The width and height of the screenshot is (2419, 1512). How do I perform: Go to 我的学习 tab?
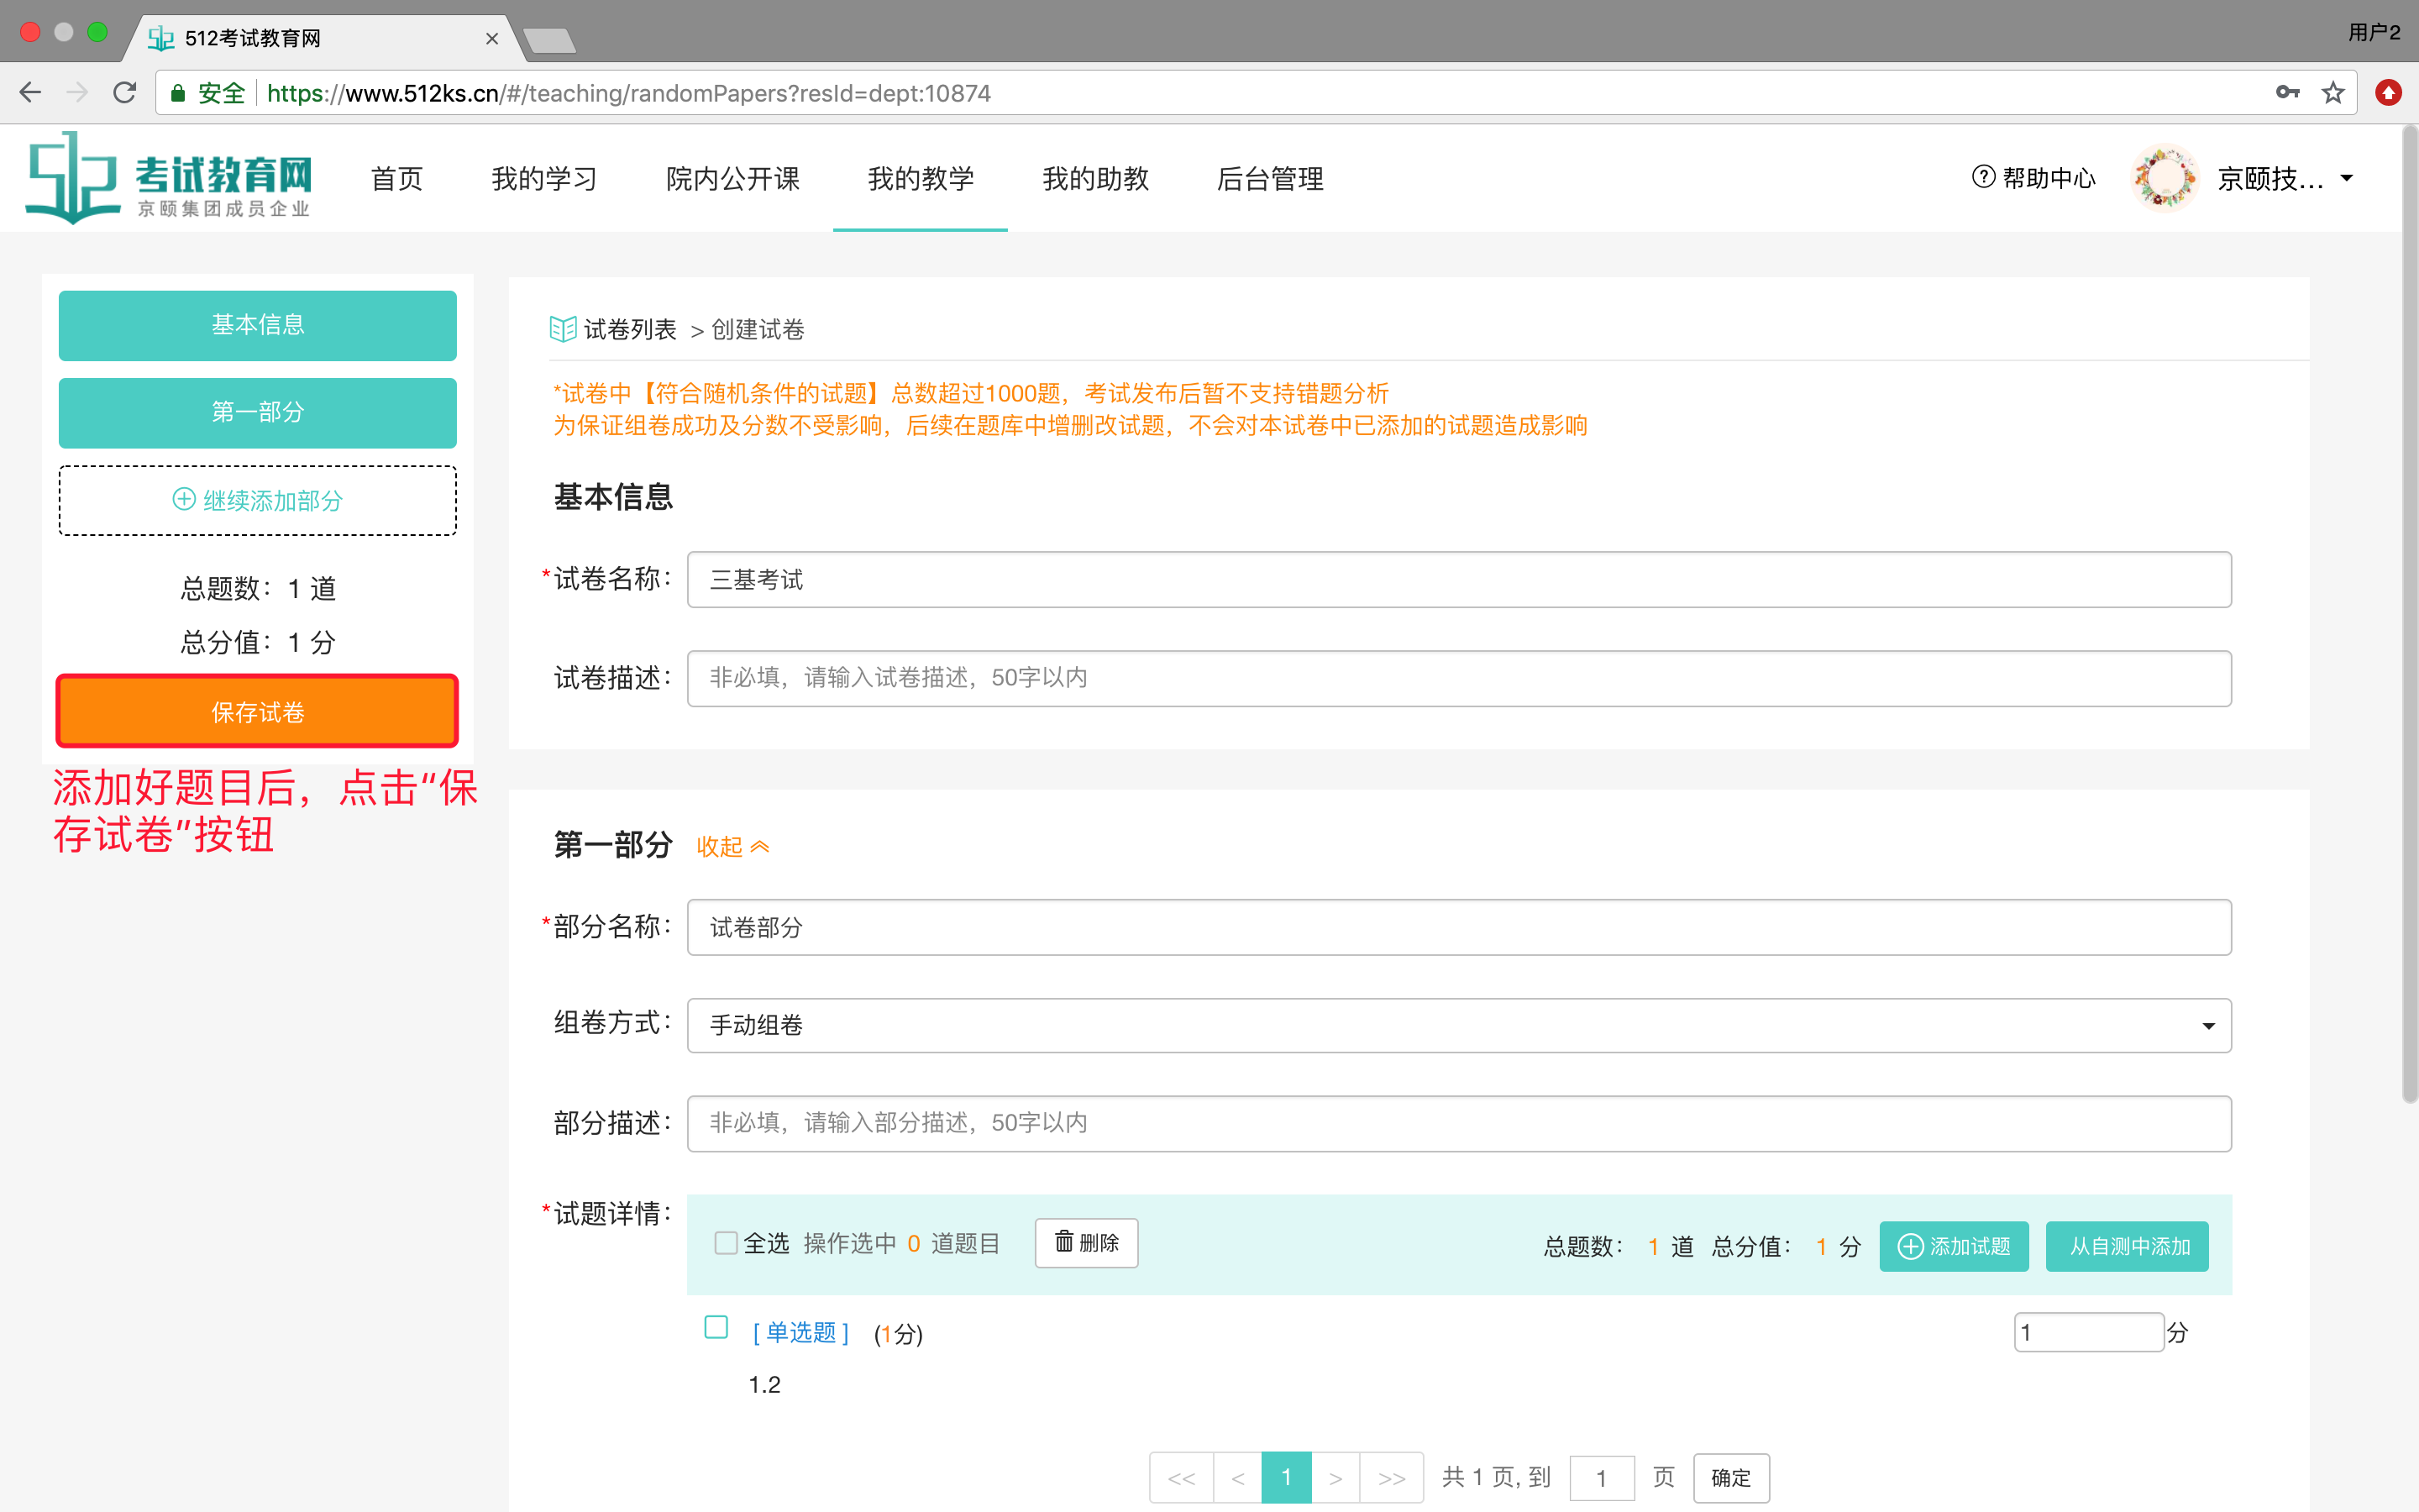[x=543, y=179]
